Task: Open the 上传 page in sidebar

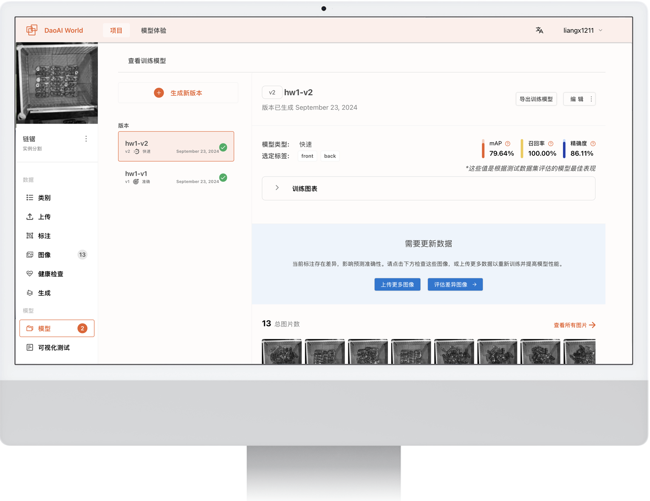Action: (44, 217)
